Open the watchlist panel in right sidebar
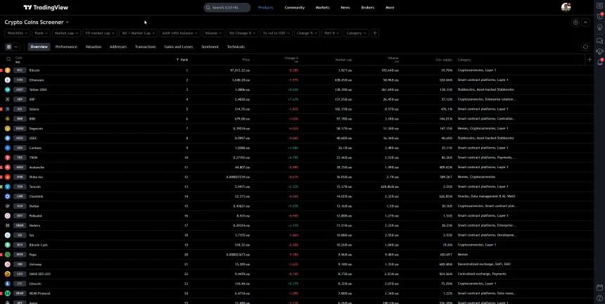This screenshot has height=304, width=605. (x=599, y=6)
